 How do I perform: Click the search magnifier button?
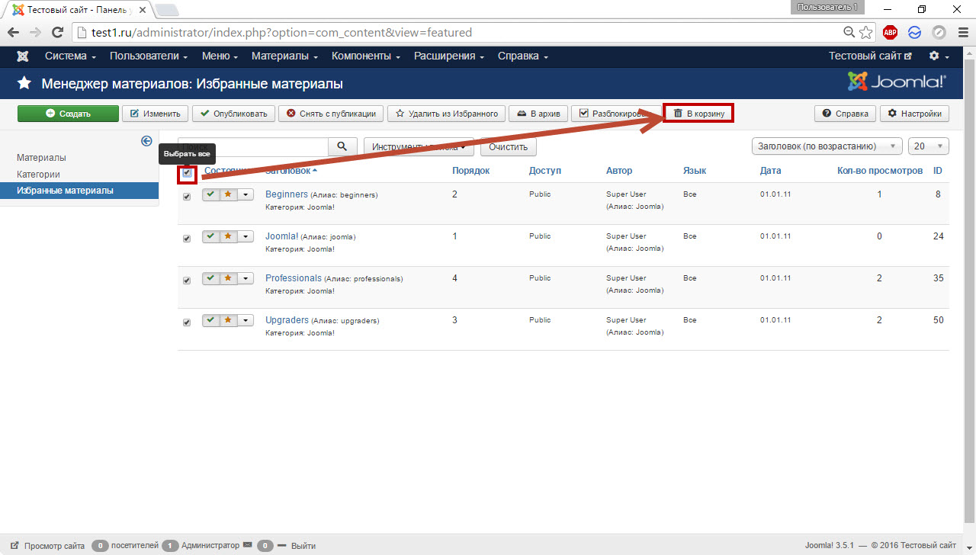pos(342,146)
